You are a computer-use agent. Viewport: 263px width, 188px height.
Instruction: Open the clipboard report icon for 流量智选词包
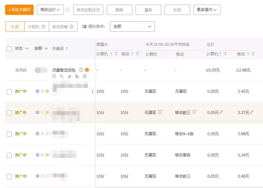point(85,76)
